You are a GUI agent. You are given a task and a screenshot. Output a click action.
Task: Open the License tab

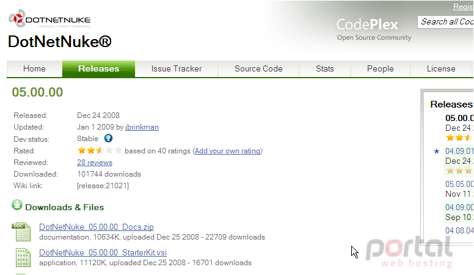pyautogui.click(x=441, y=68)
